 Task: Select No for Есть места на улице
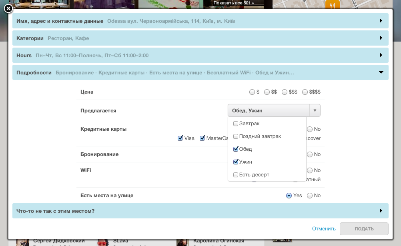coord(310,196)
